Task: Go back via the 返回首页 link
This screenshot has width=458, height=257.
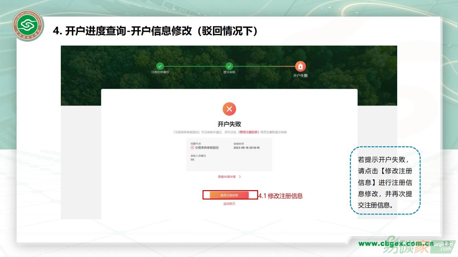Action: [229, 204]
